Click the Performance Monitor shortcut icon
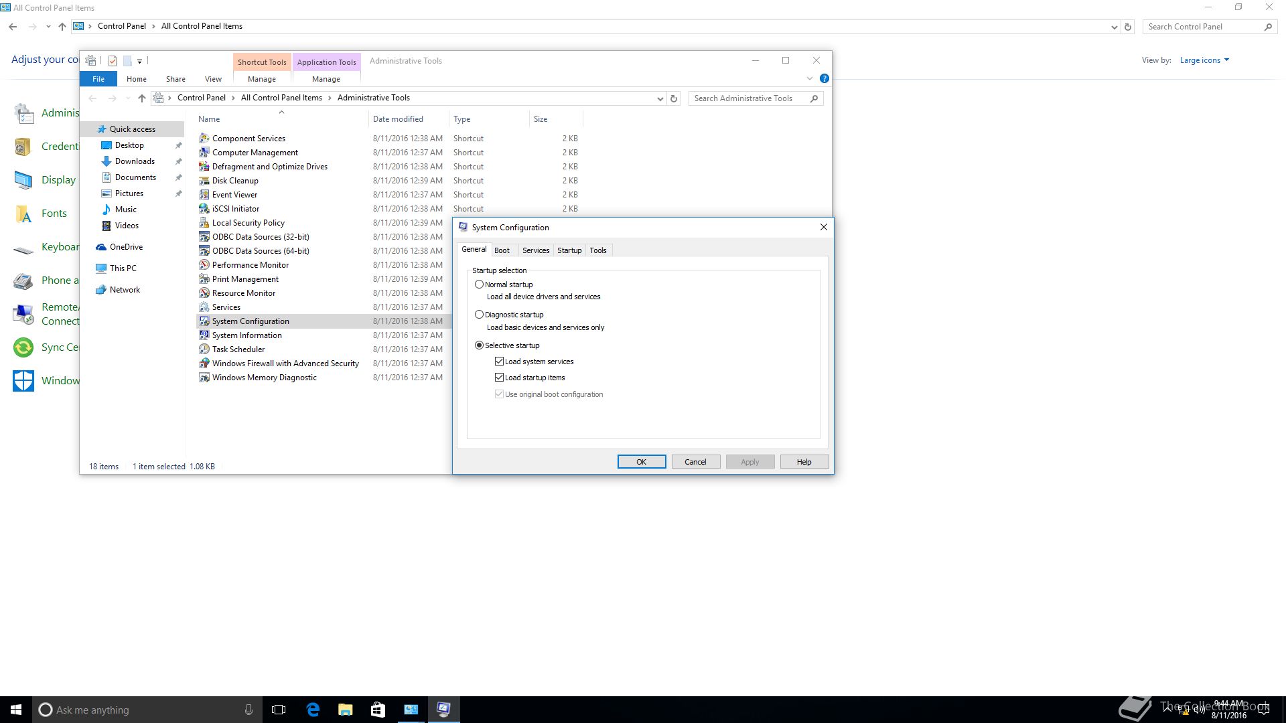 (x=204, y=264)
